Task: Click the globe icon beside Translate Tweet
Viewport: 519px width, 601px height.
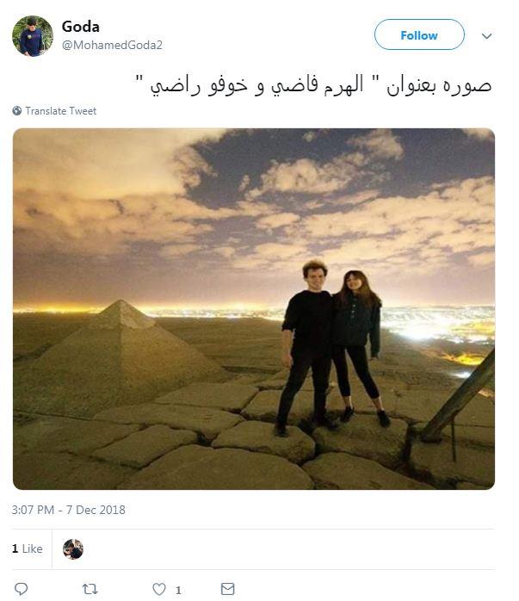Action: click(17, 111)
